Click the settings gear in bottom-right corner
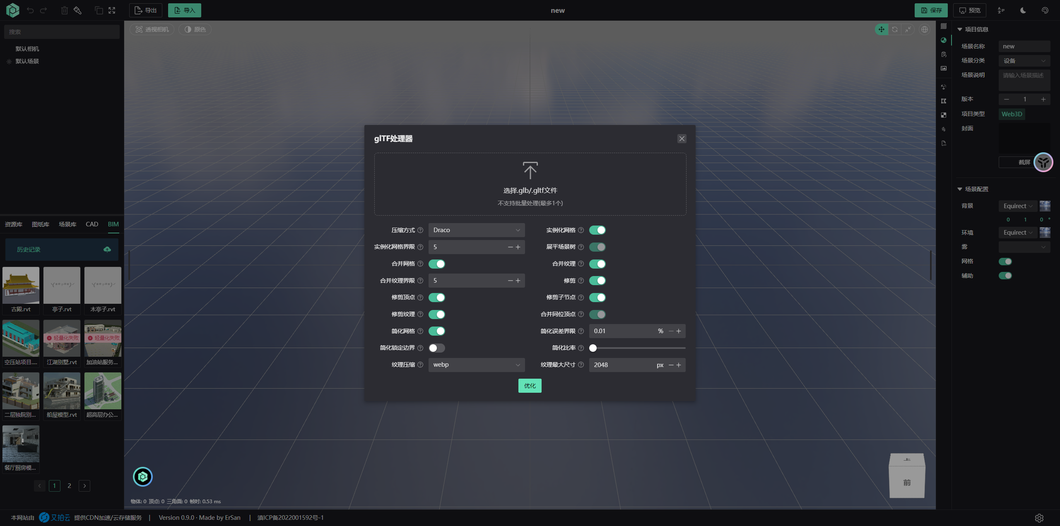The width and height of the screenshot is (1060, 526). [1039, 518]
